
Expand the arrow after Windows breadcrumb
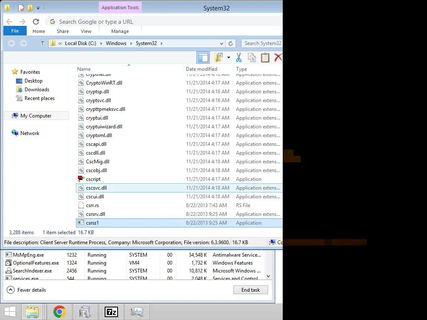point(131,43)
